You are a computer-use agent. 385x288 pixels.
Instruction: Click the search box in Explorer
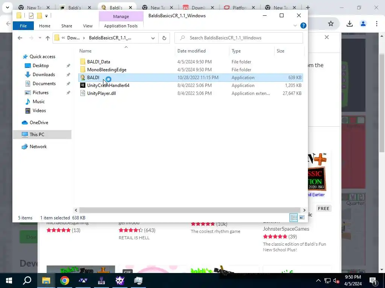coord(239,38)
